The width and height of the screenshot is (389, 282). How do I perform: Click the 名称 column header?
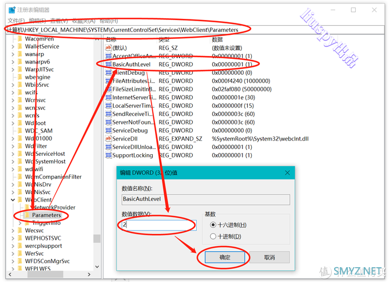pos(111,39)
